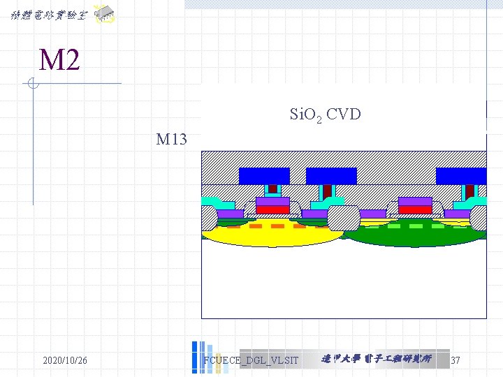
Task: Click the chip logo icon at top
Action: coord(104,14)
